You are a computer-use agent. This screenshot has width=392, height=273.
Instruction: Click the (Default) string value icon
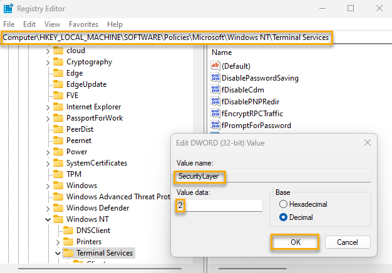tap(215, 66)
